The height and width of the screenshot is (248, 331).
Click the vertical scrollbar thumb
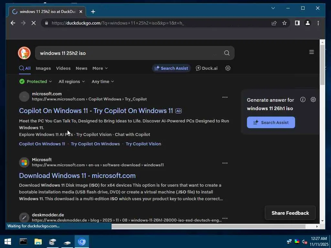322,65
